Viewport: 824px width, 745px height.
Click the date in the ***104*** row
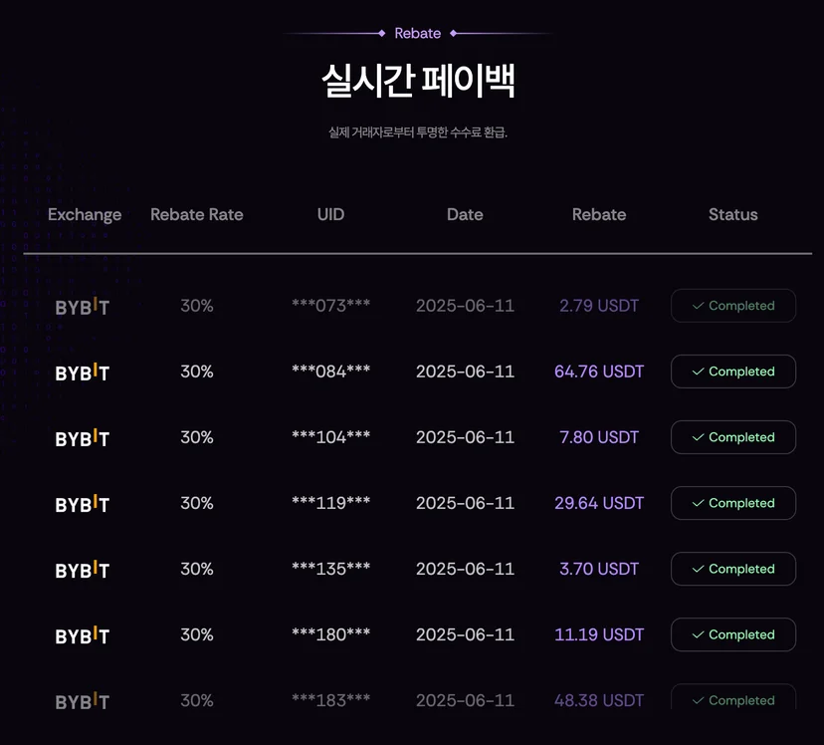(x=465, y=437)
